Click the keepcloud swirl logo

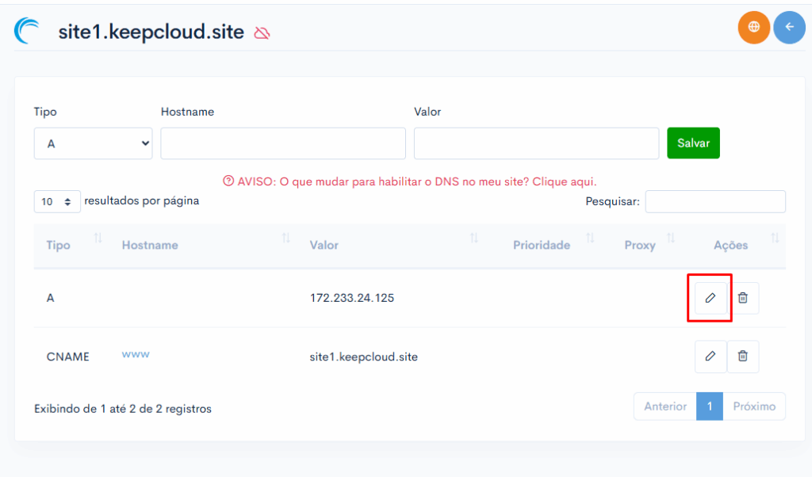[27, 31]
